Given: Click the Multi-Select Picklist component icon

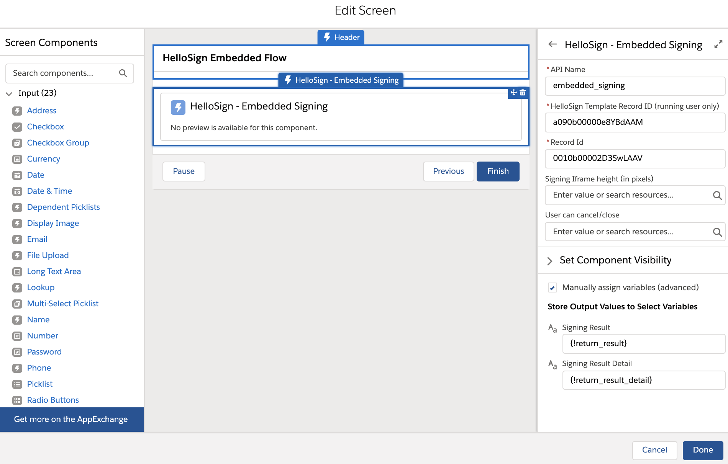Looking at the screenshot, I should pyautogui.click(x=17, y=304).
